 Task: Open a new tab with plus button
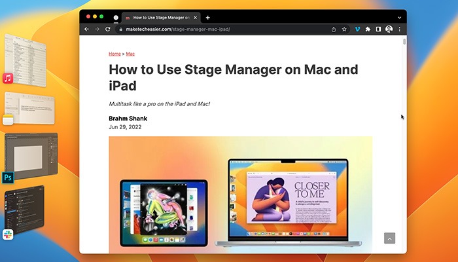click(207, 18)
